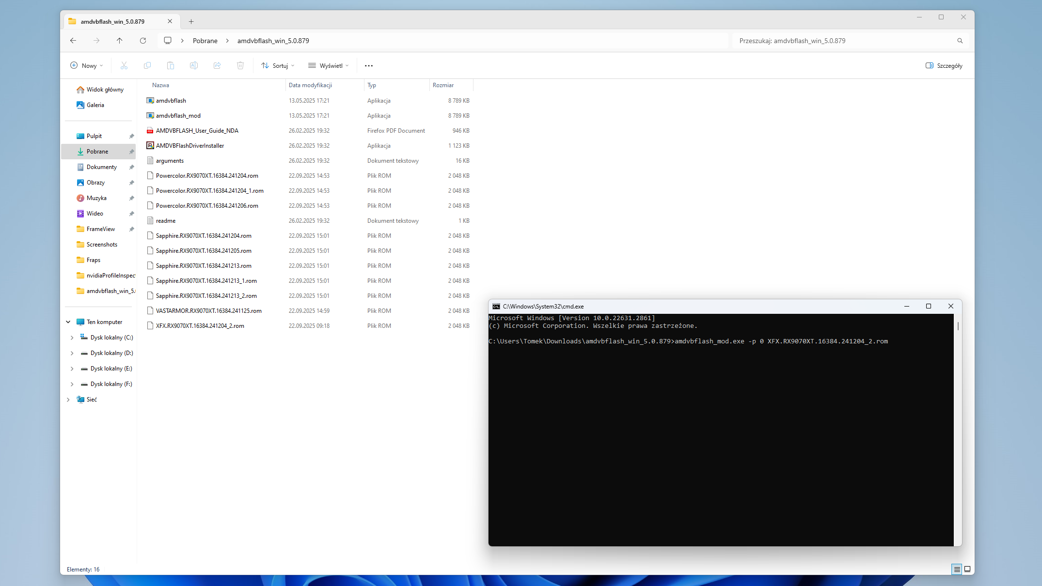
Task: Open a new Explorer tab
Action: pyautogui.click(x=191, y=21)
